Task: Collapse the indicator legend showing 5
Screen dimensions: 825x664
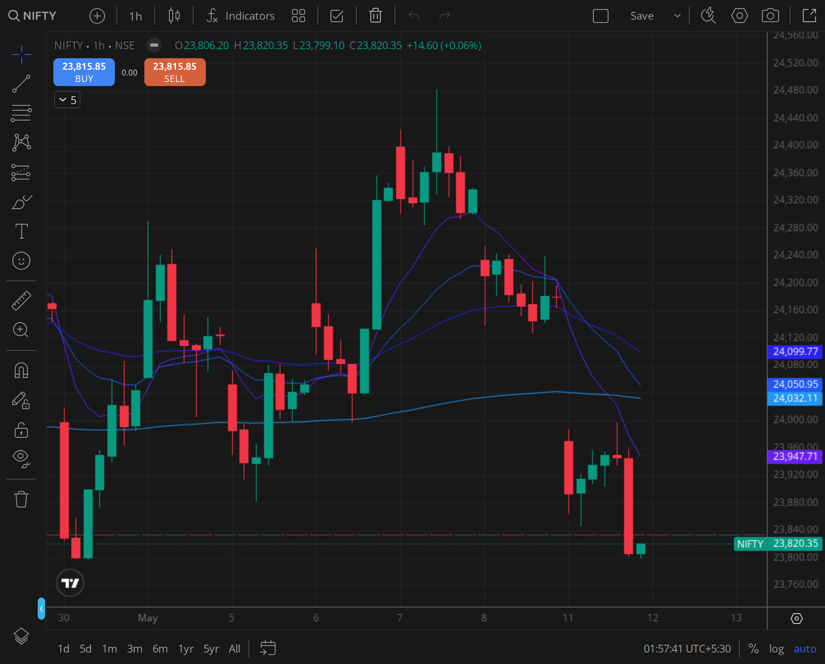Action: [67, 100]
